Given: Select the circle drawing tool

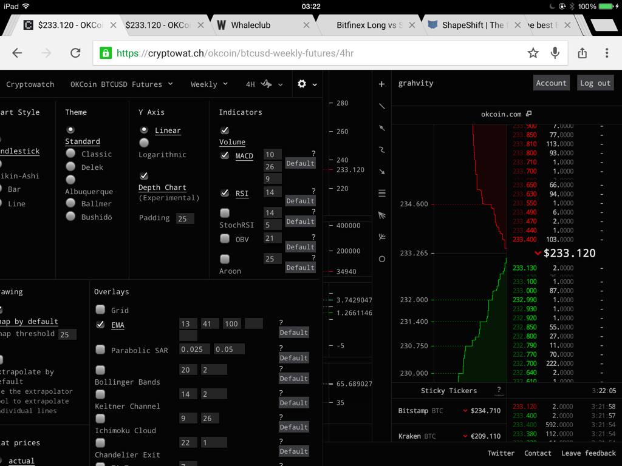Looking at the screenshot, I should tap(381, 259).
